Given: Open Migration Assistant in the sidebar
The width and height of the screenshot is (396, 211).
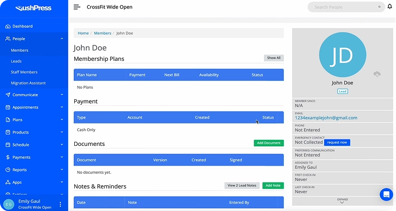Looking at the screenshot, I should (x=28, y=83).
